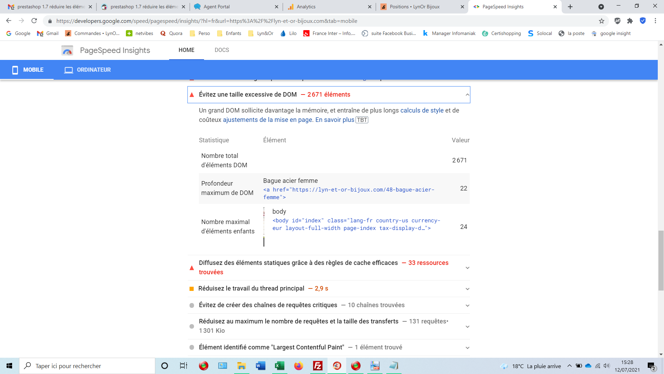Follow the 'calculs de style' link

tap(422, 110)
